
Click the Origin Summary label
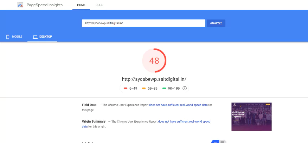click(94, 122)
